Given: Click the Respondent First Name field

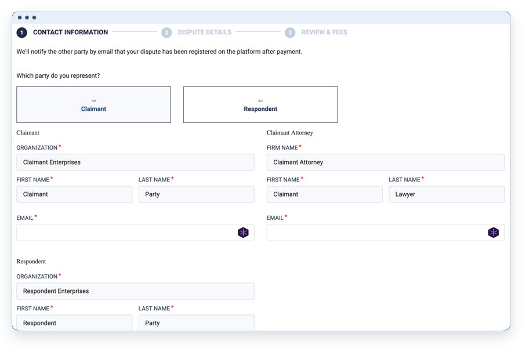Looking at the screenshot, I should (74, 322).
